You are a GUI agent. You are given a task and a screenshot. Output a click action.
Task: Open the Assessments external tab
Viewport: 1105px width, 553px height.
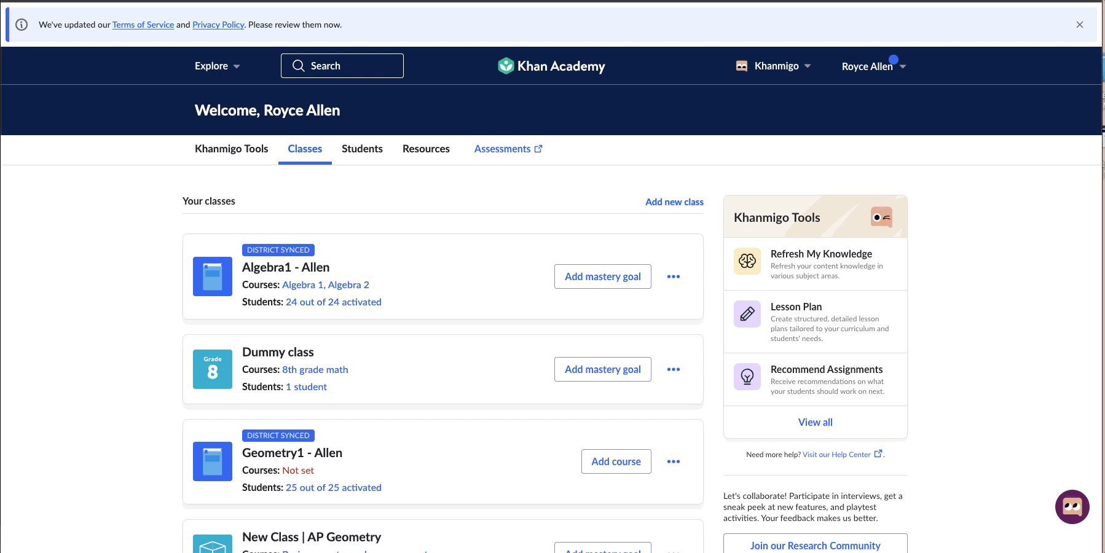click(508, 149)
